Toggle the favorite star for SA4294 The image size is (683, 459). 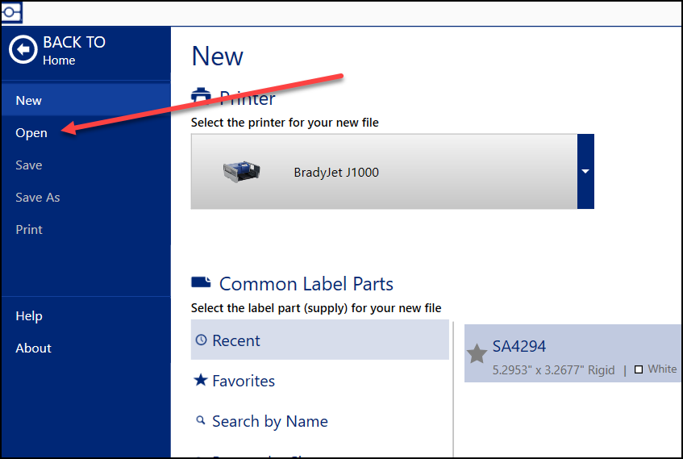point(477,354)
